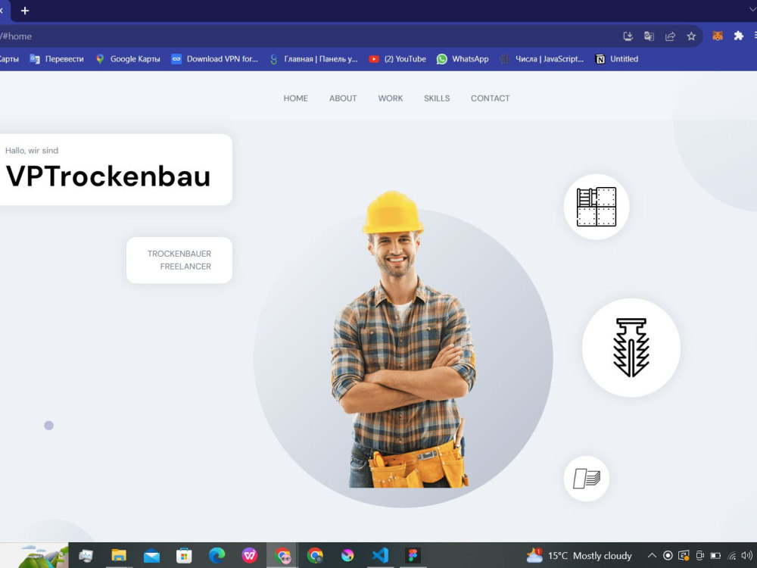The height and width of the screenshot is (568, 757).
Task: Open the Главная | Панель у... bookmark
Action: tap(314, 59)
